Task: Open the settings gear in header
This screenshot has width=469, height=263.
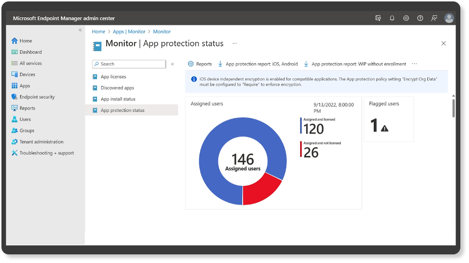Action: [406, 18]
